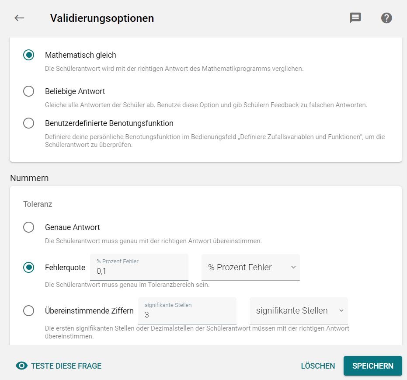This screenshot has width=407, height=380.
Task: Select the Fehlerquote tolerance option
Action: tap(28, 267)
